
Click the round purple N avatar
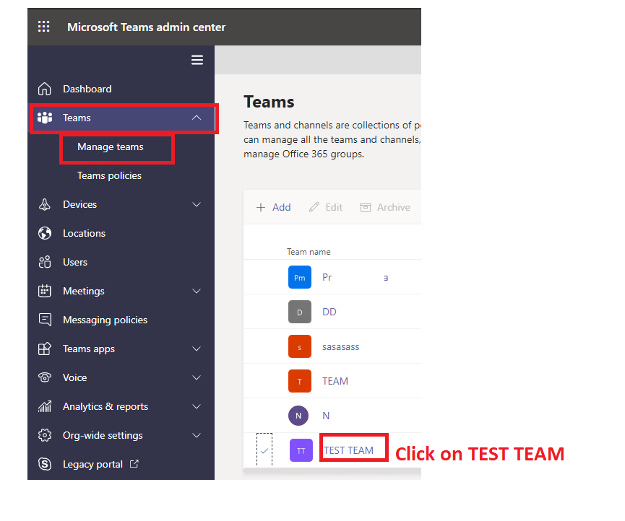[298, 416]
